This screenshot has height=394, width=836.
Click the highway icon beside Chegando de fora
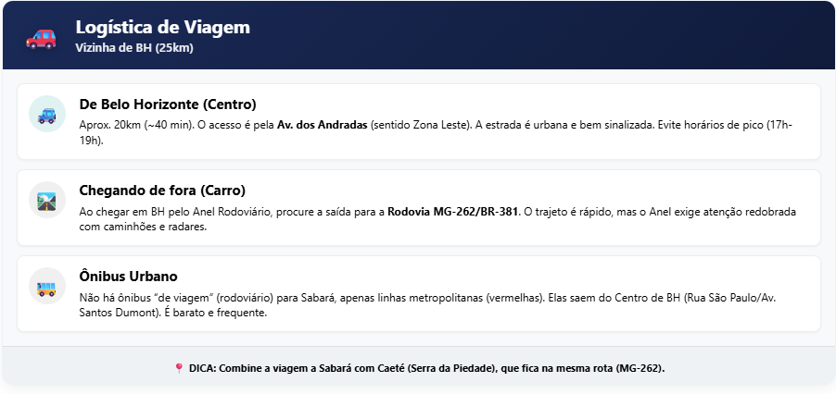[x=47, y=200]
